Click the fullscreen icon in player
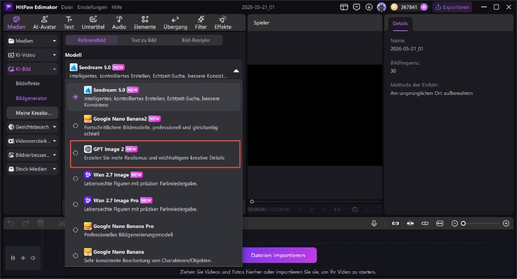 [x=378, y=209]
